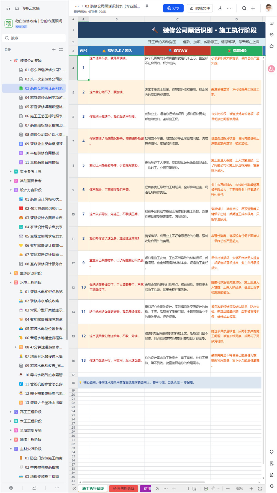The width and height of the screenshot is (277, 493).
Task: Click the 企业公开 badge
Action: coord(21,27)
